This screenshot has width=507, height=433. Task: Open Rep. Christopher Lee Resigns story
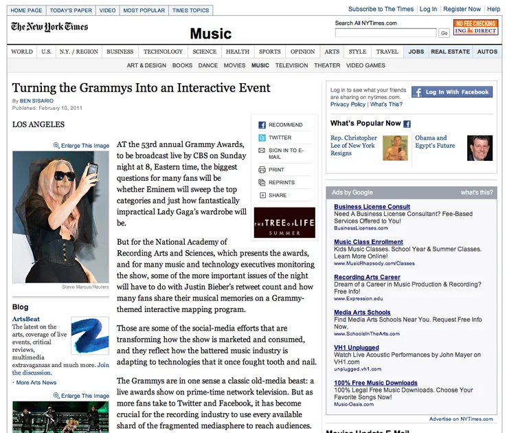tap(354, 146)
